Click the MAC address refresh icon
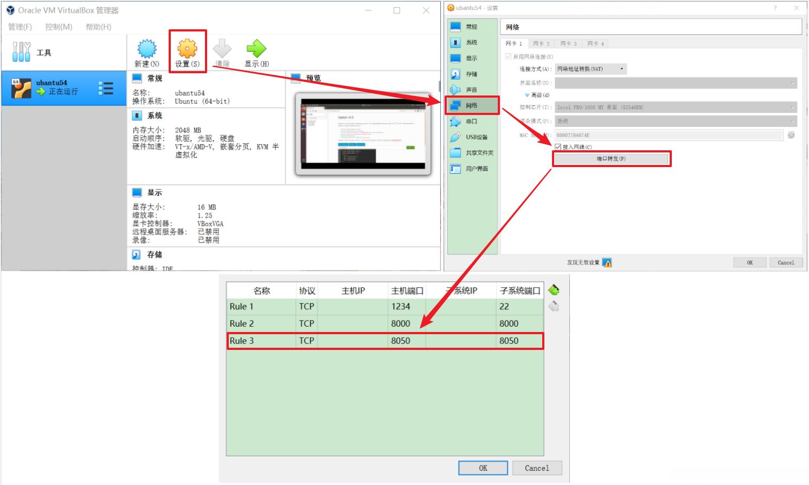The height and width of the screenshot is (485, 809). [x=791, y=135]
